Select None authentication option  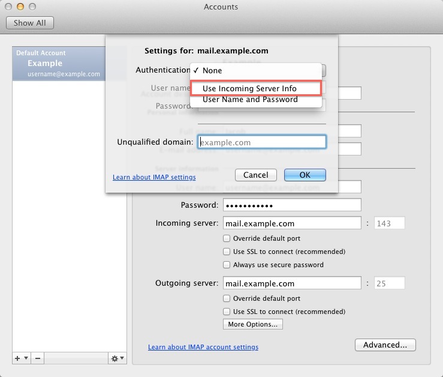(212, 71)
